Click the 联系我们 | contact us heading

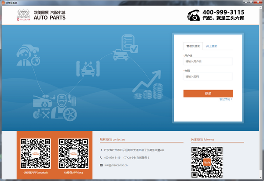[x=113, y=140]
